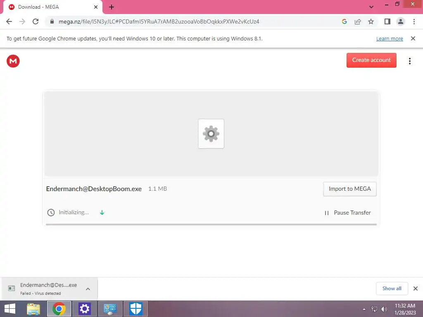Bookmark this page with the star
Image resolution: width=423 pixels, height=317 pixels.
[x=371, y=21]
